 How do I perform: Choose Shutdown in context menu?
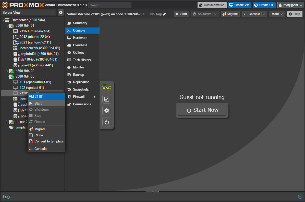pyautogui.click(x=46, y=110)
